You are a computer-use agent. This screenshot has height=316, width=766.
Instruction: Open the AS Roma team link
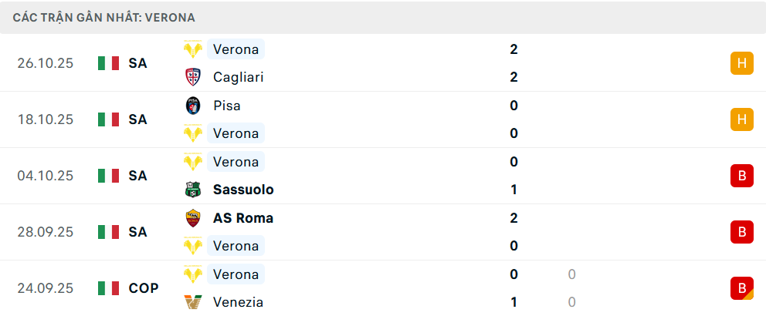click(x=243, y=218)
